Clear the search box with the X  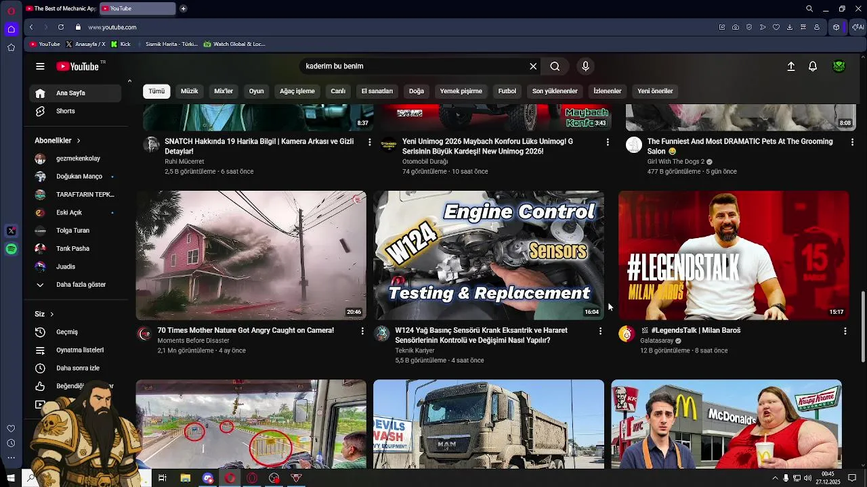pyautogui.click(x=533, y=66)
